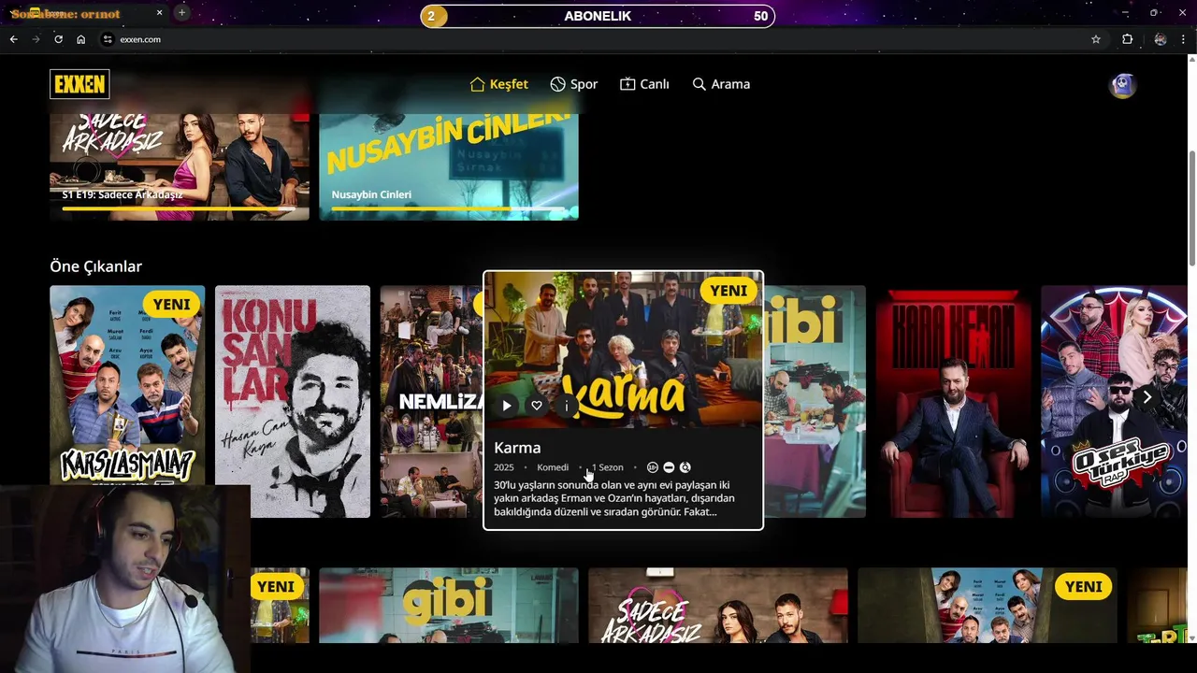Open a new browser tab

pyautogui.click(x=181, y=13)
